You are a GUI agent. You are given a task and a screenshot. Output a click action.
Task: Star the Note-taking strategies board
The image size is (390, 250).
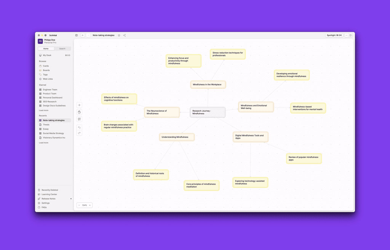119,35
